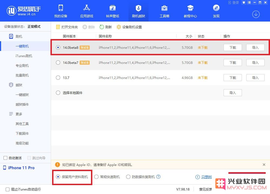Select iTunes刷机 in sidebar

[x=24, y=56]
